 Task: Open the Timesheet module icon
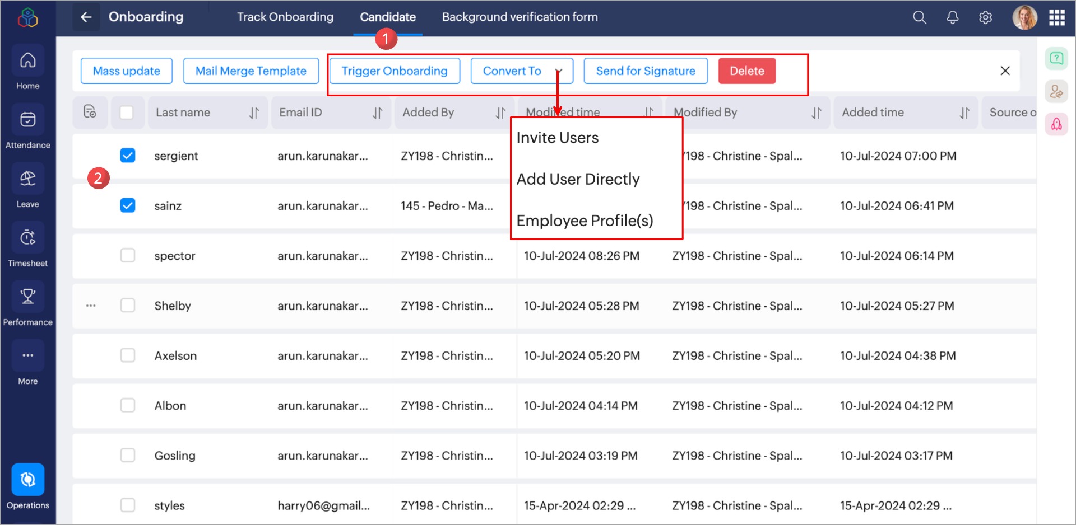click(27, 238)
